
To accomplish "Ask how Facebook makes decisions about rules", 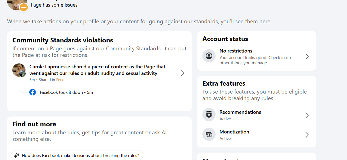I will [x=80, y=156].
